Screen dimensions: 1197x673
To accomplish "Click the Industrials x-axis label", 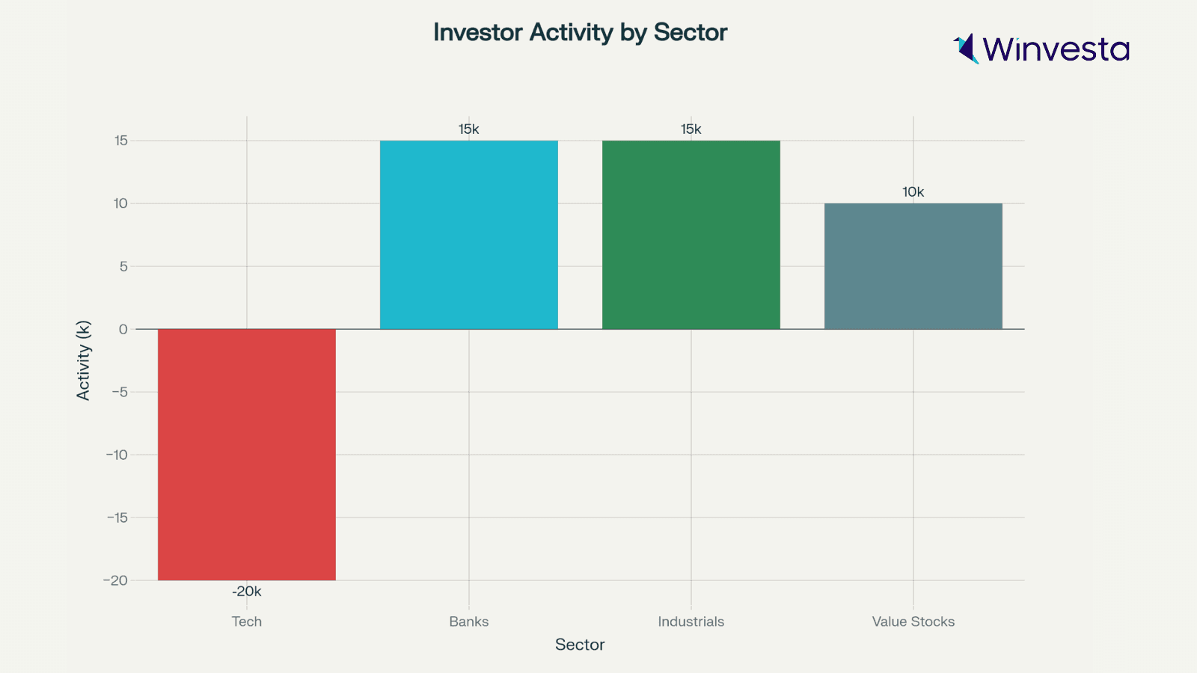I will pos(691,621).
